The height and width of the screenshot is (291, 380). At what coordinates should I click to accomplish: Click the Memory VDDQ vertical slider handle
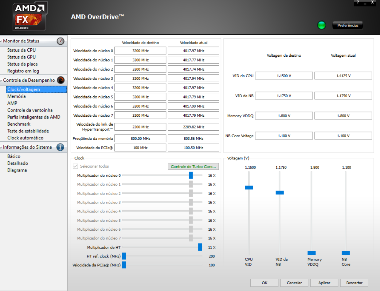(x=311, y=253)
